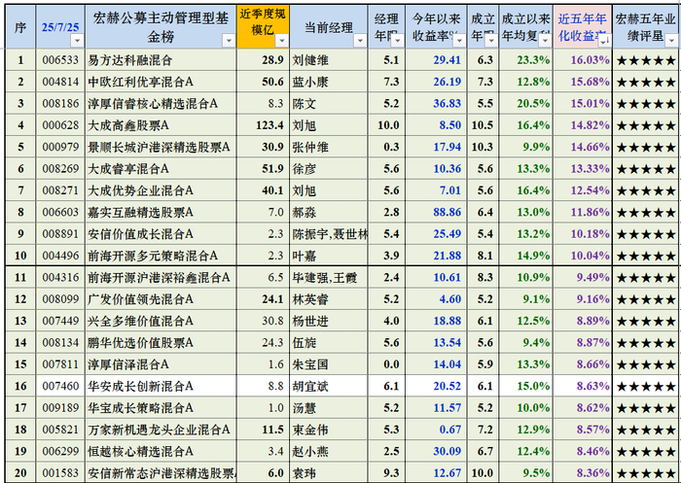Open filter dropdown for 当前经理 column
Viewport: 681px width, 483px height.
360,41
